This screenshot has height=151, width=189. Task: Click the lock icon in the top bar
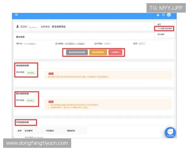tap(158, 15)
